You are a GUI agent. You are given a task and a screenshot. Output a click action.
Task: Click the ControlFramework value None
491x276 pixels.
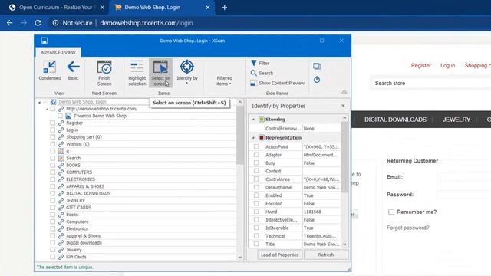321,129
